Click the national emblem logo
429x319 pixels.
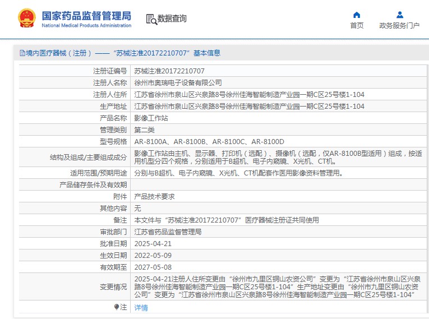(26, 19)
